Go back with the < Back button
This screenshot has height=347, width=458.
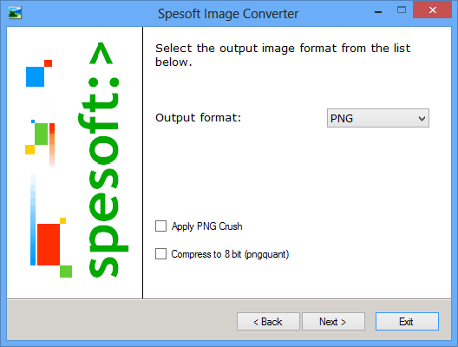(x=268, y=322)
